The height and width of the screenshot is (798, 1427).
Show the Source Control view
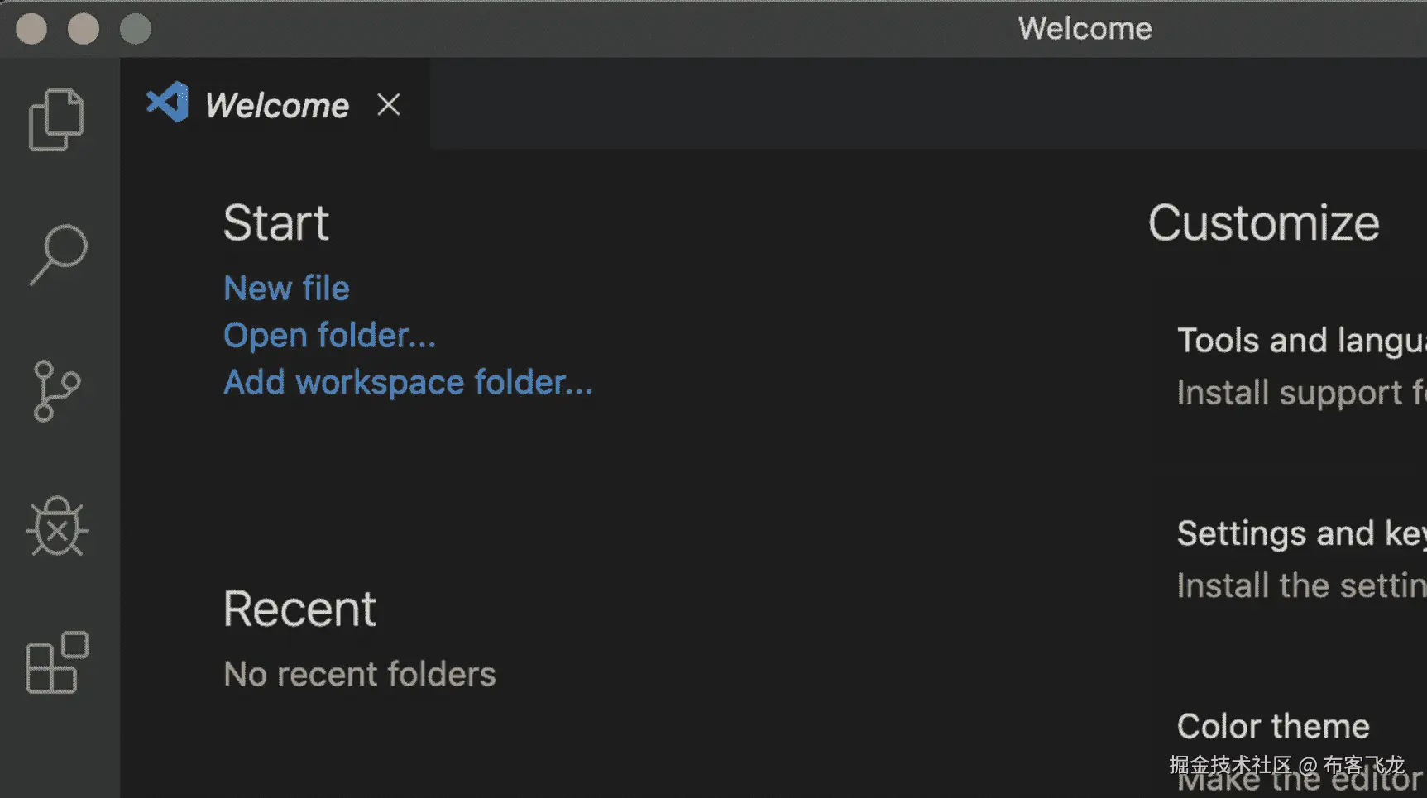tap(56, 390)
